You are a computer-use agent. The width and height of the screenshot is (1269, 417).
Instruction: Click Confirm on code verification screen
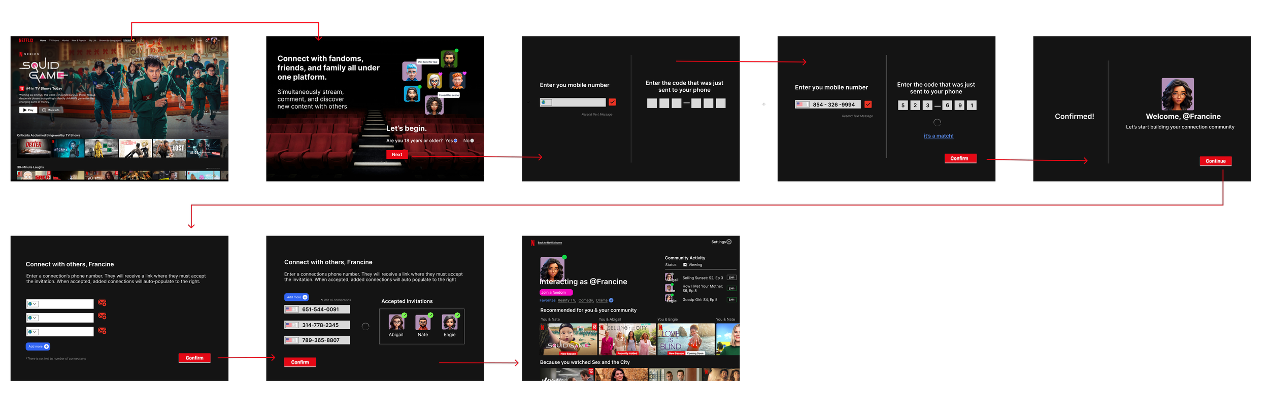959,158
